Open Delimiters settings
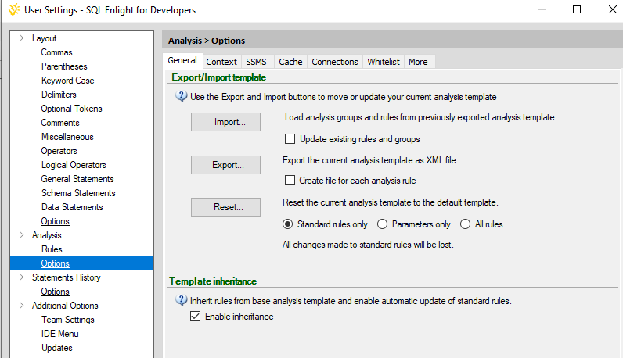 59,95
